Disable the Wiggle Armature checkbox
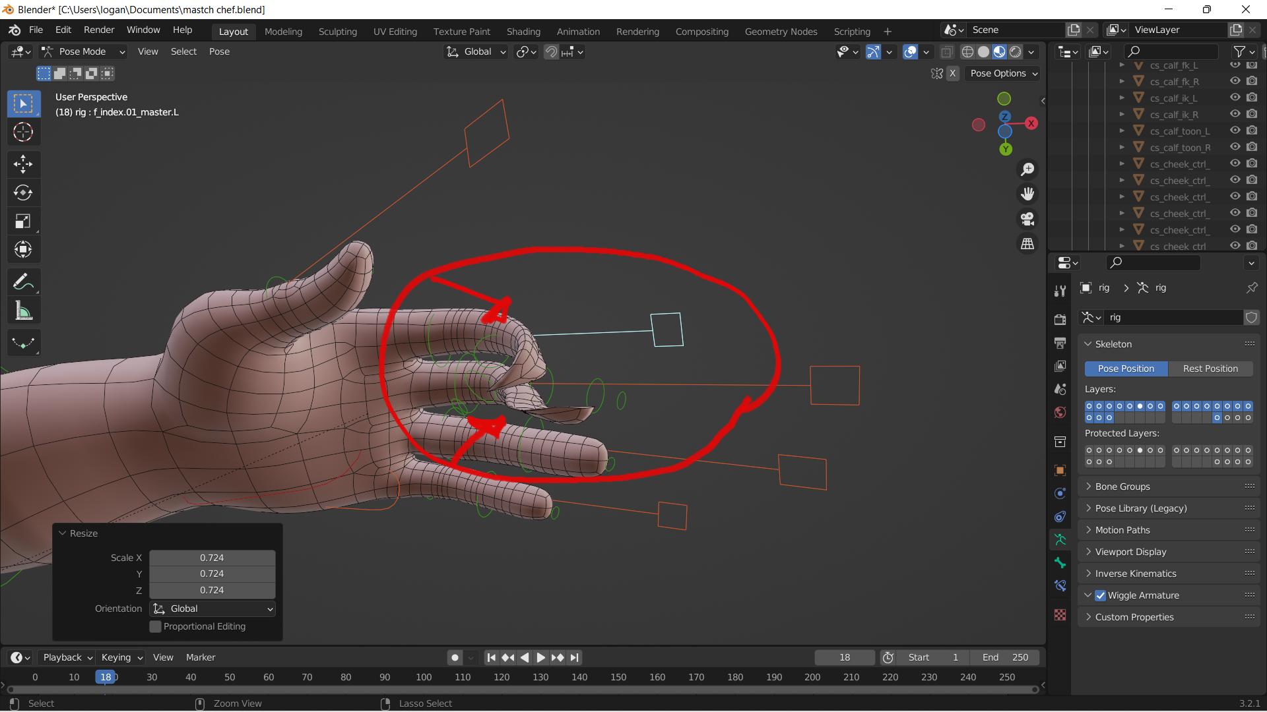Viewport: 1267px width, 712px height. click(1100, 595)
